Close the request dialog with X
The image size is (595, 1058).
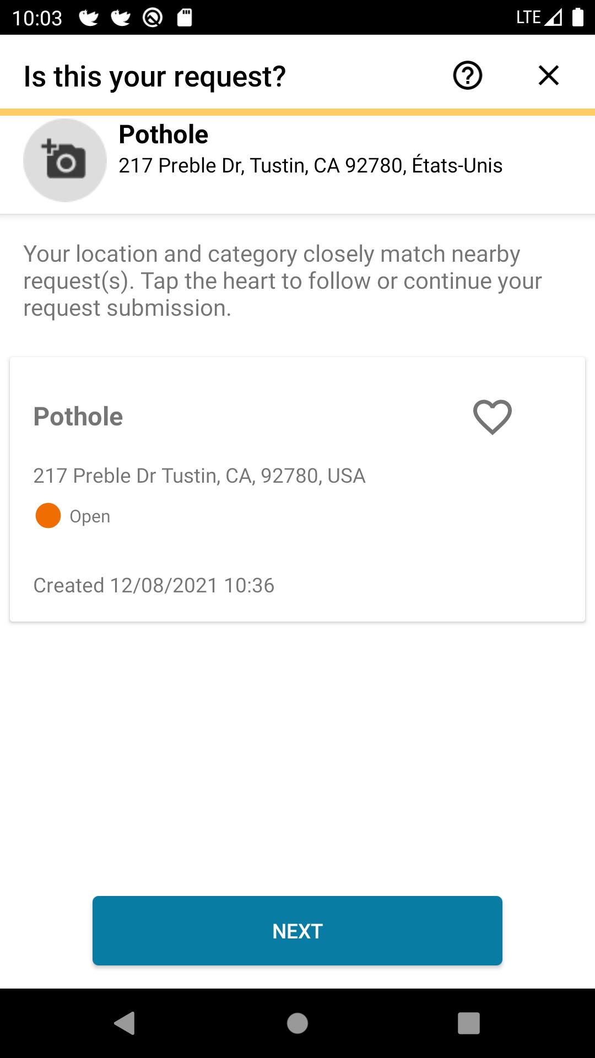click(x=549, y=75)
